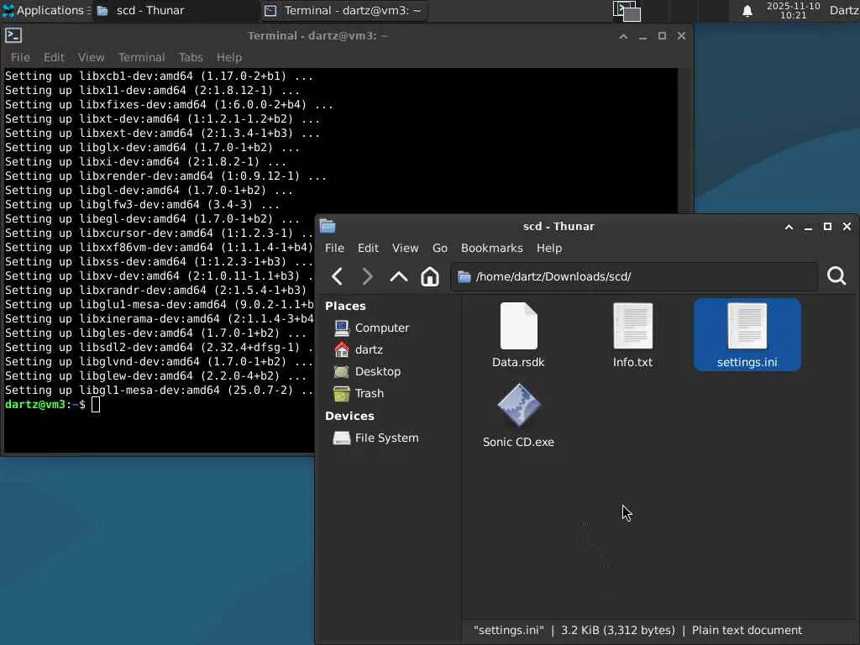Click the libglfw3-dev line in terminal
The width and height of the screenshot is (860, 645).
tap(142, 205)
